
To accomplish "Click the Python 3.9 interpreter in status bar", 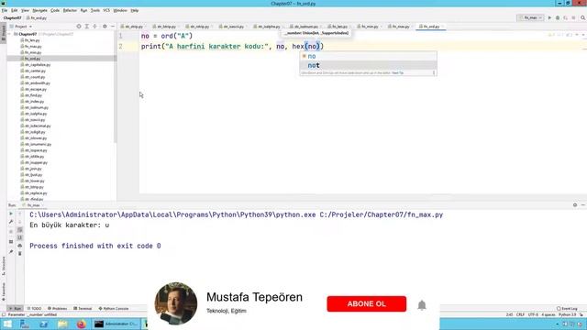I will pyautogui.click(x=568, y=314).
